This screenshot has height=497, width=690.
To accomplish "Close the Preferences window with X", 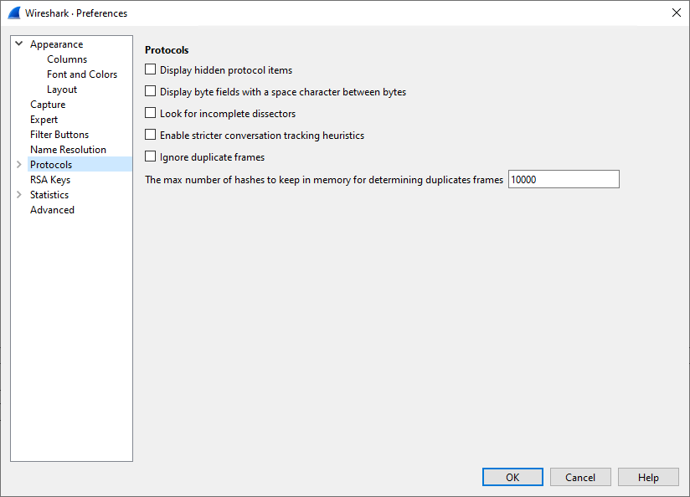I will [677, 13].
